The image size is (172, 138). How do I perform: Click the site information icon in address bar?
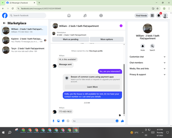[18, 8]
